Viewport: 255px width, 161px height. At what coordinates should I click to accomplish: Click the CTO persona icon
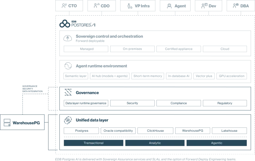coord(64,6)
